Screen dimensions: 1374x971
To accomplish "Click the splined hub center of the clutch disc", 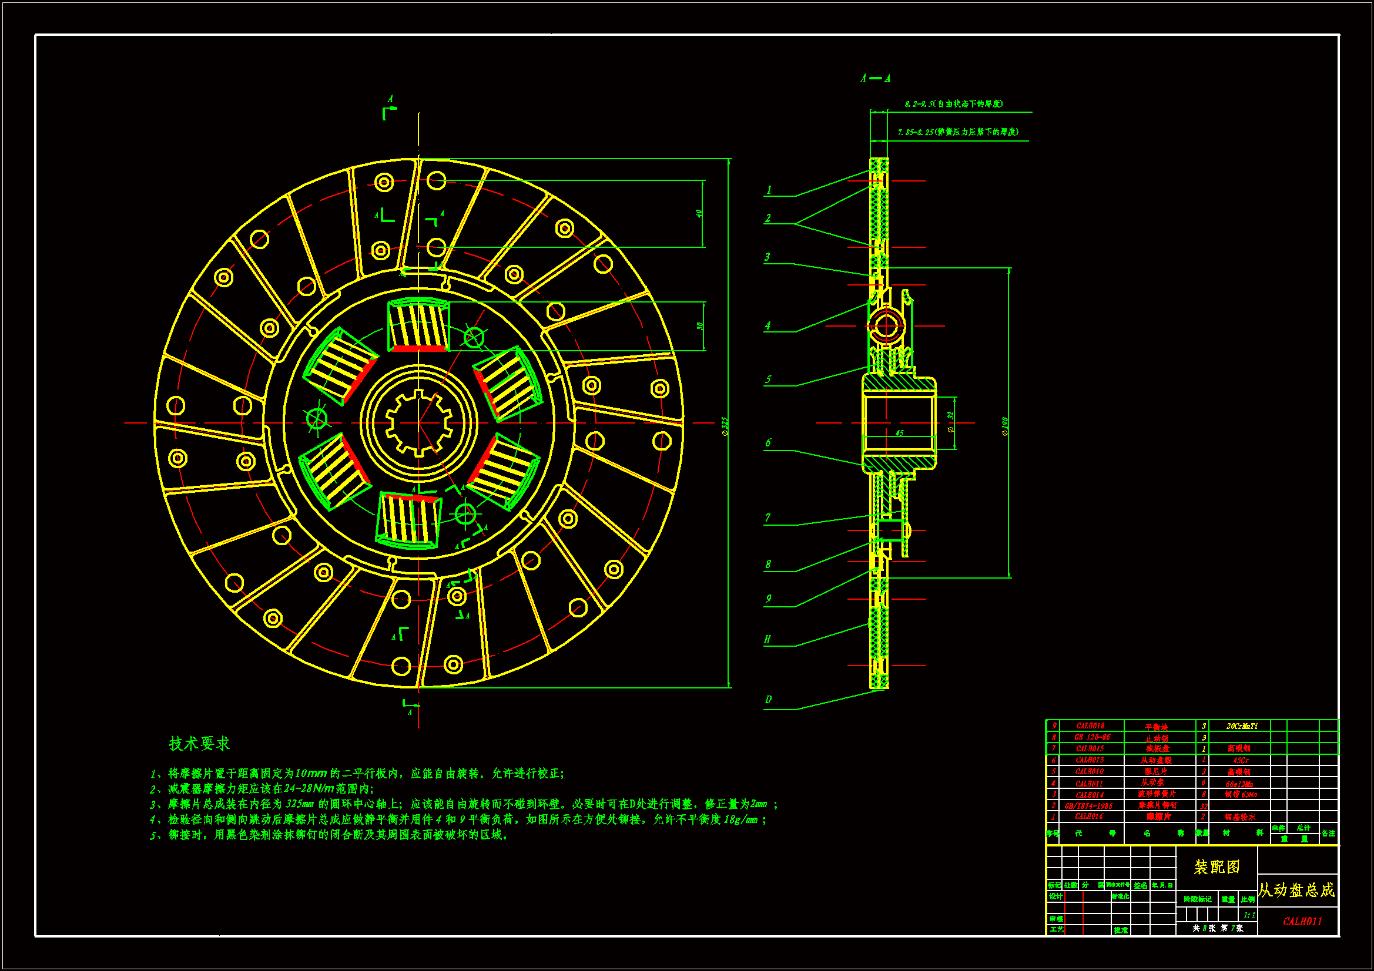I will [x=418, y=423].
